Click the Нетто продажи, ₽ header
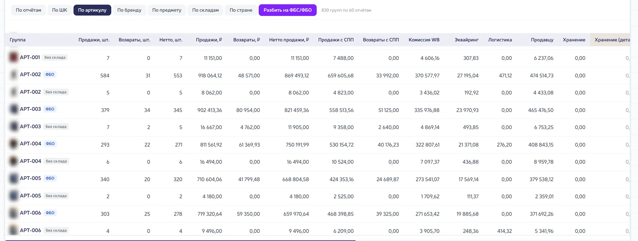Viewport: 638px width, 241px height. click(x=289, y=40)
